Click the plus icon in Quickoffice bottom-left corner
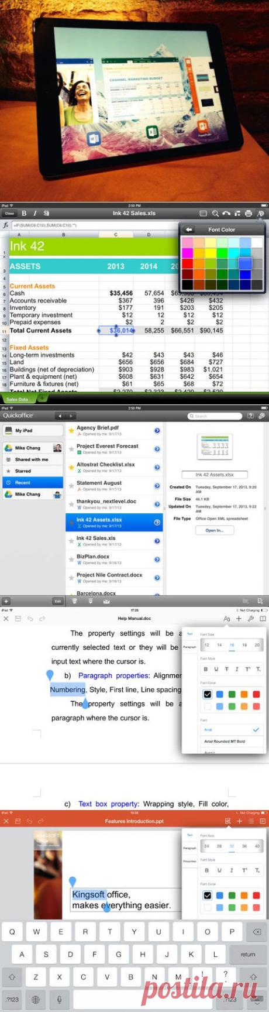Viewport: 269px width, 1012px height. (x=6, y=601)
